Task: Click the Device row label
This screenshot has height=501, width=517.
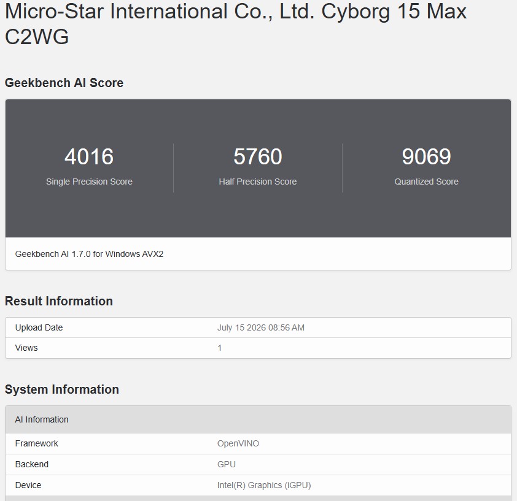Action: click(x=28, y=485)
